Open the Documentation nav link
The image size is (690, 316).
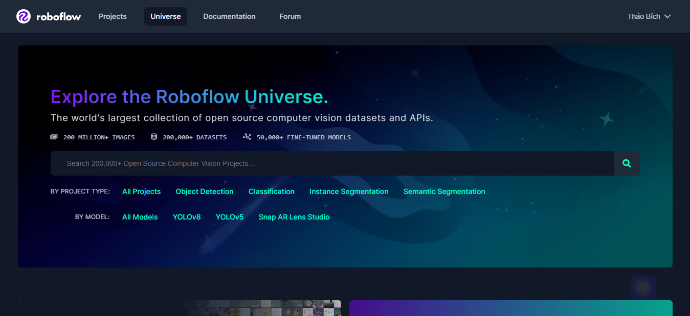tap(229, 16)
